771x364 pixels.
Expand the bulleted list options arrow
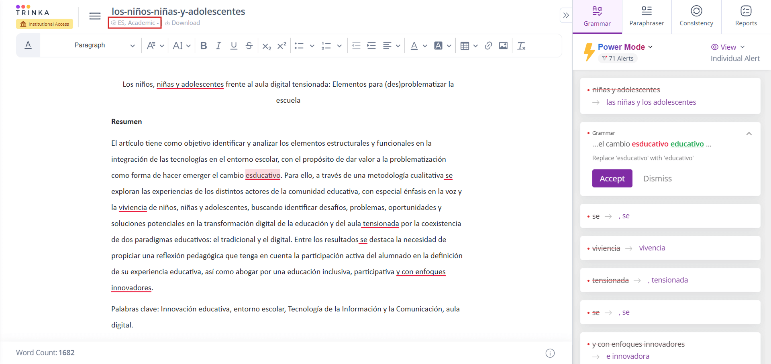coord(312,46)
